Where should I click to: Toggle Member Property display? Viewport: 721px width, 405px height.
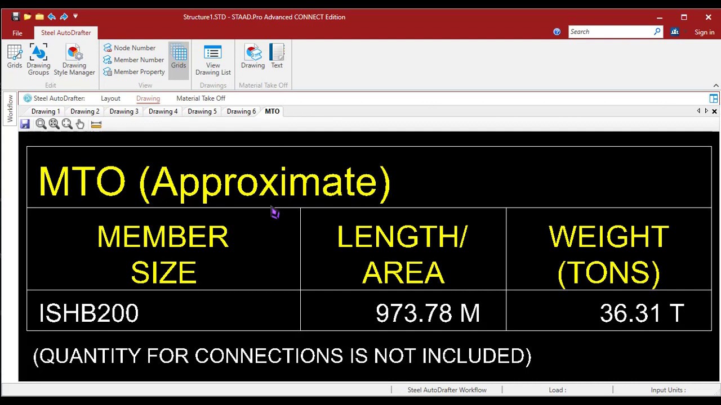coord(134,71)
